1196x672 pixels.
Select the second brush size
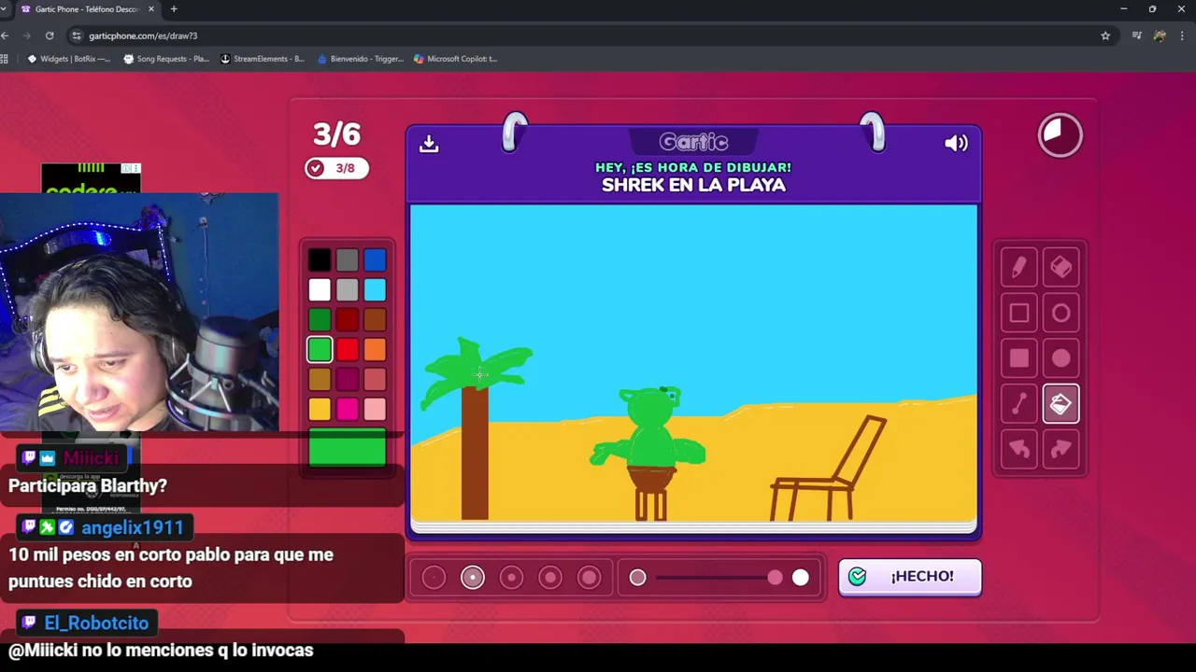pyautogui.click(x=473, y=578)
